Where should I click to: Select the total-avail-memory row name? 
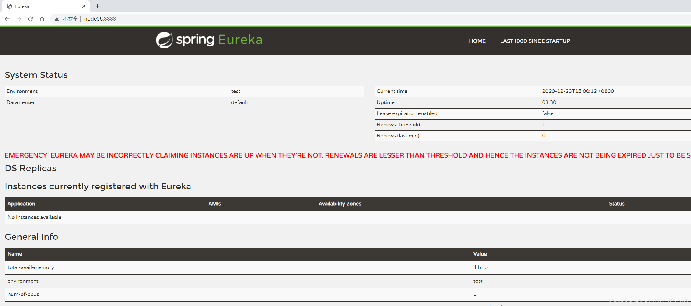pos(31,267)
